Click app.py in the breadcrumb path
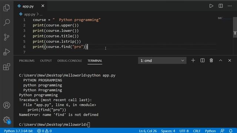This screenshot has height=133, width=237. coord(30,14)
